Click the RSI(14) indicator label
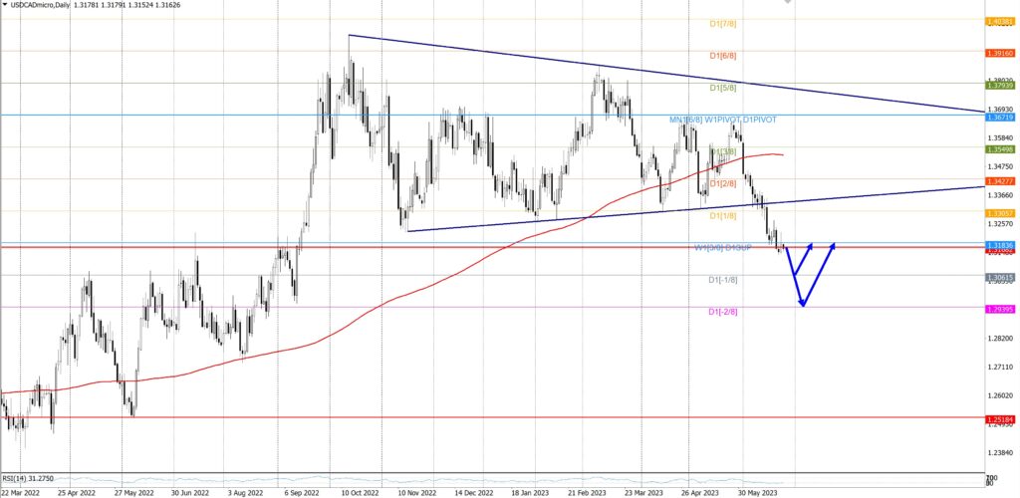 pos(26,478)
